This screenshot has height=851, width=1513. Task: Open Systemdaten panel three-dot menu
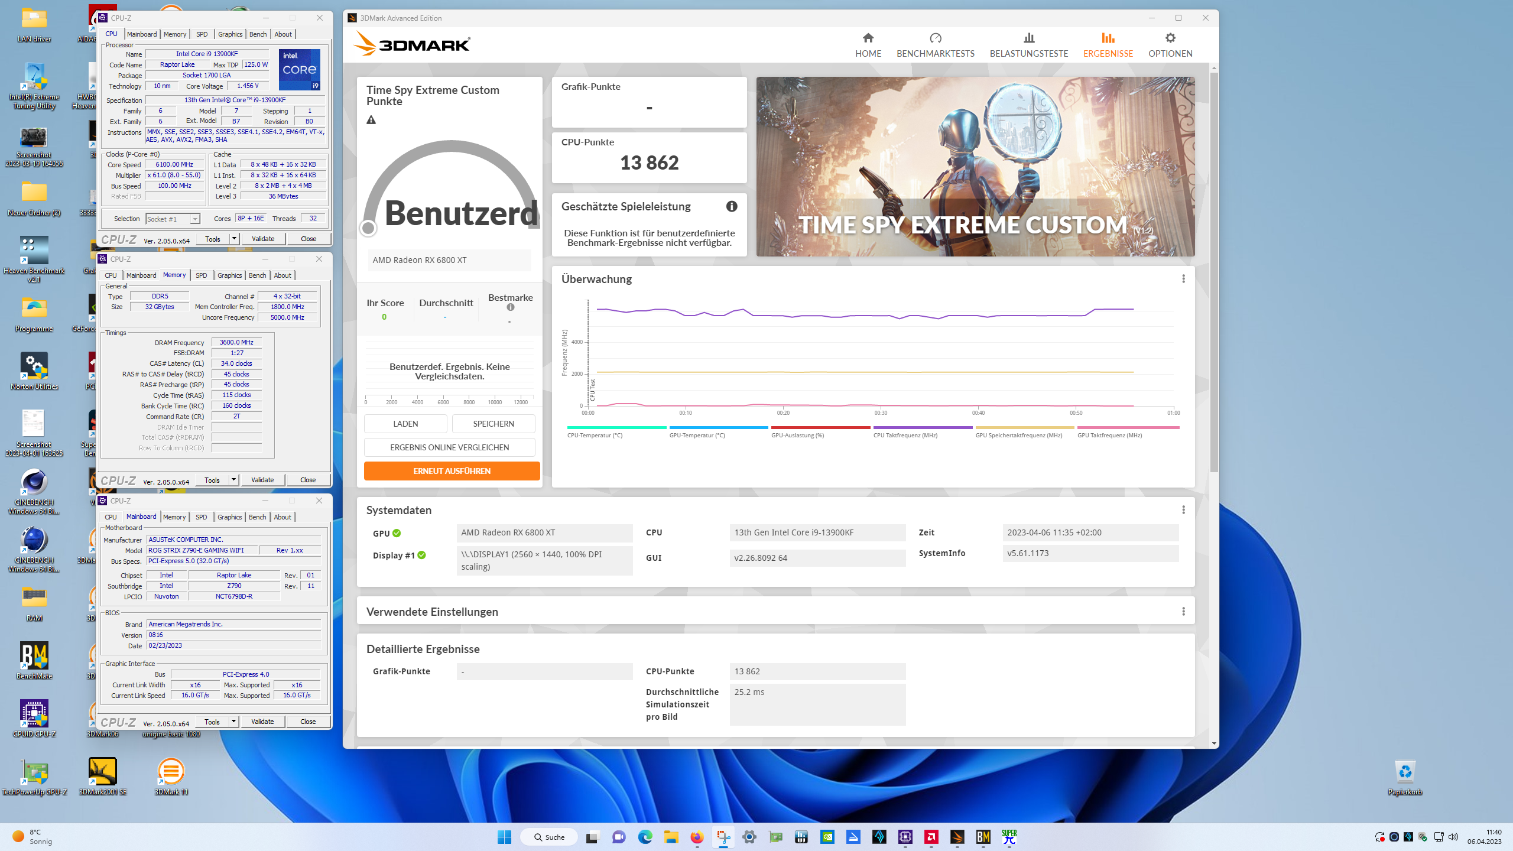1183,510
